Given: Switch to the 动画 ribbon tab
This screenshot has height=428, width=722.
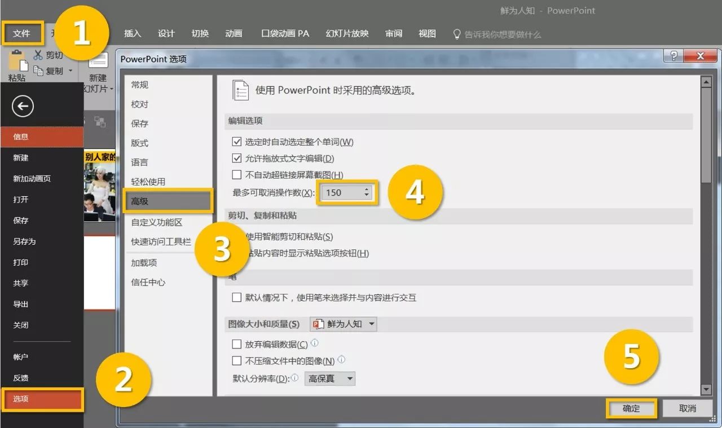Looking at the screenshot, I should coord(234,34).
